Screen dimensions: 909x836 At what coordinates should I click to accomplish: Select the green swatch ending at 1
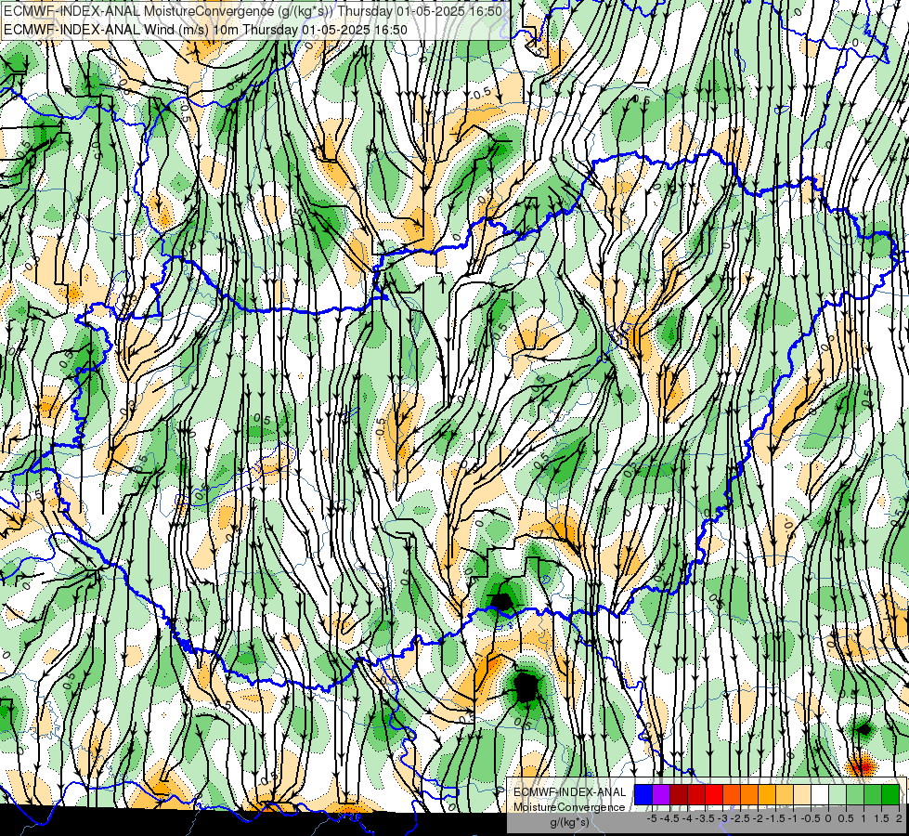tap(855, 794)
